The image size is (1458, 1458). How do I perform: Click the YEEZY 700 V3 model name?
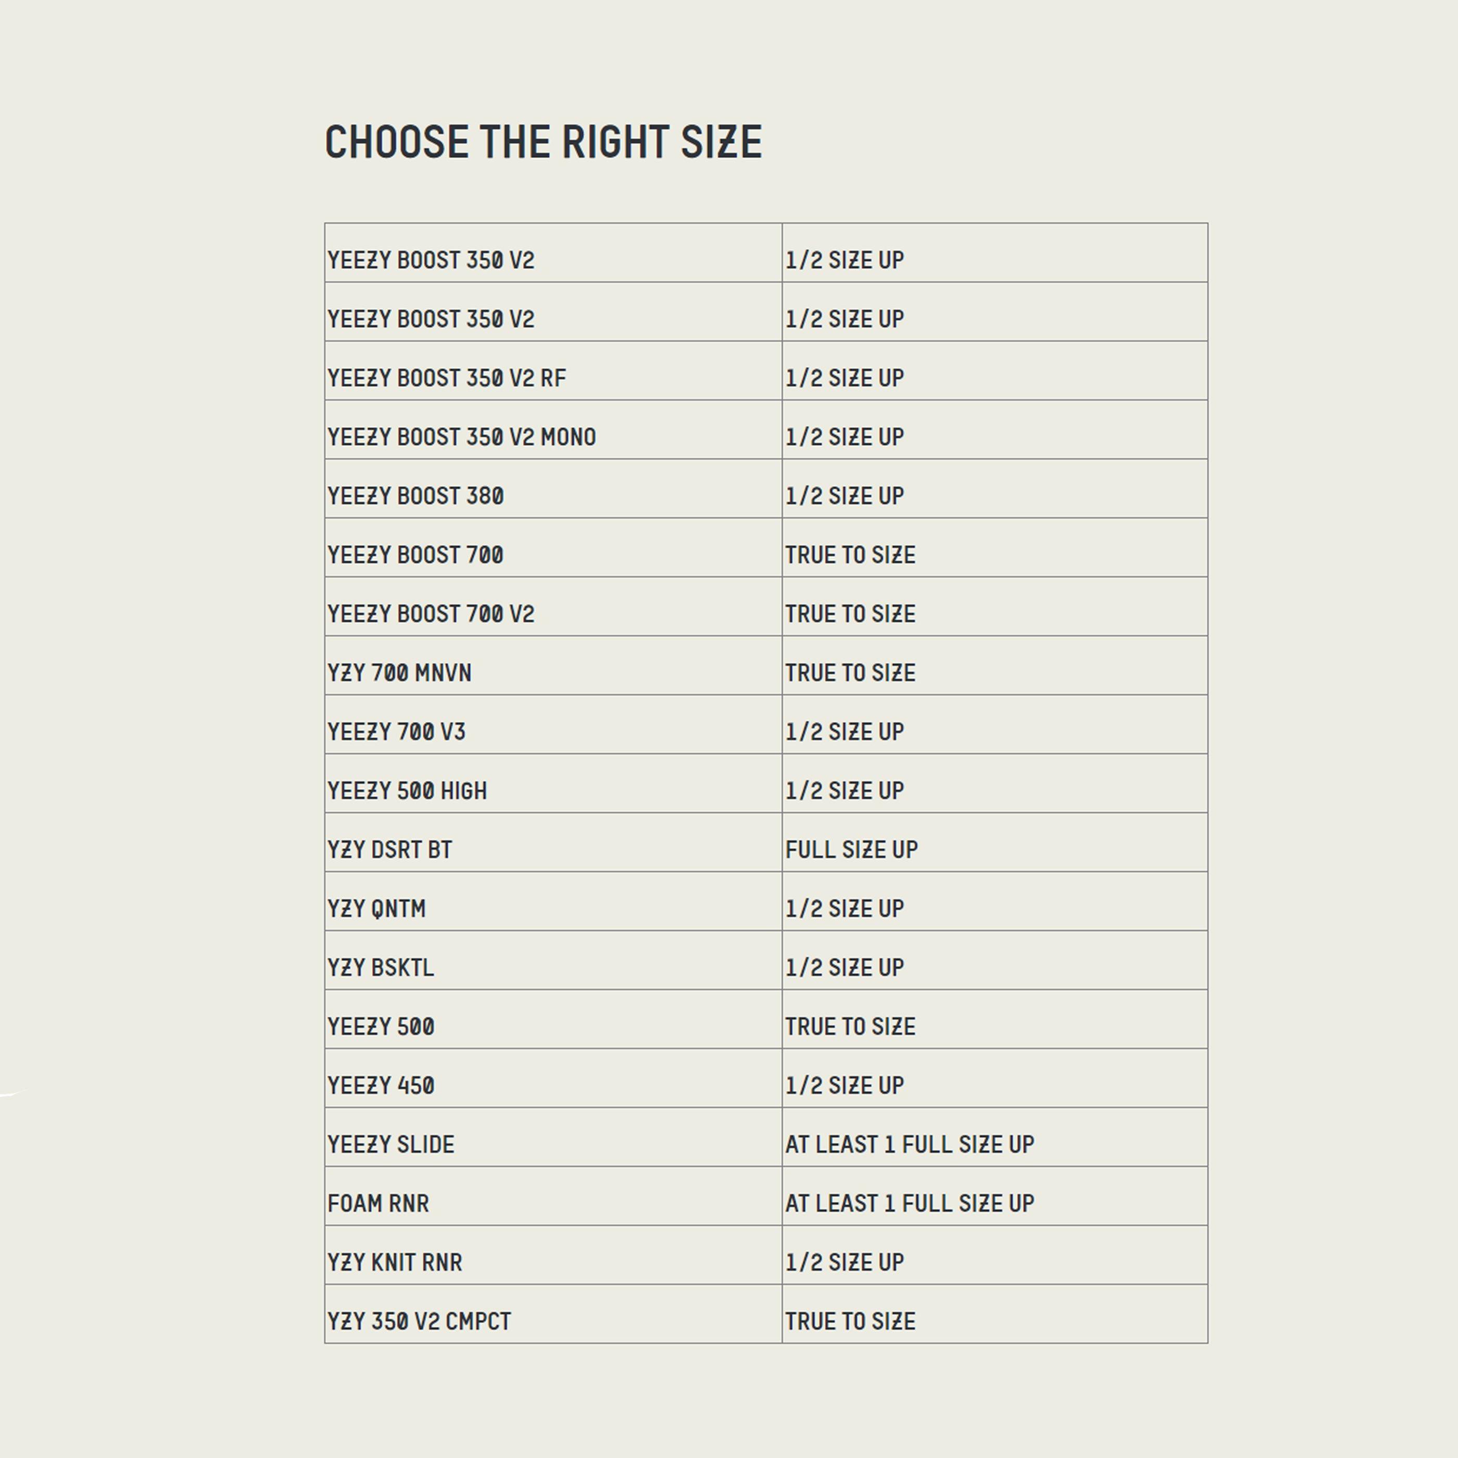click(396, 731)
